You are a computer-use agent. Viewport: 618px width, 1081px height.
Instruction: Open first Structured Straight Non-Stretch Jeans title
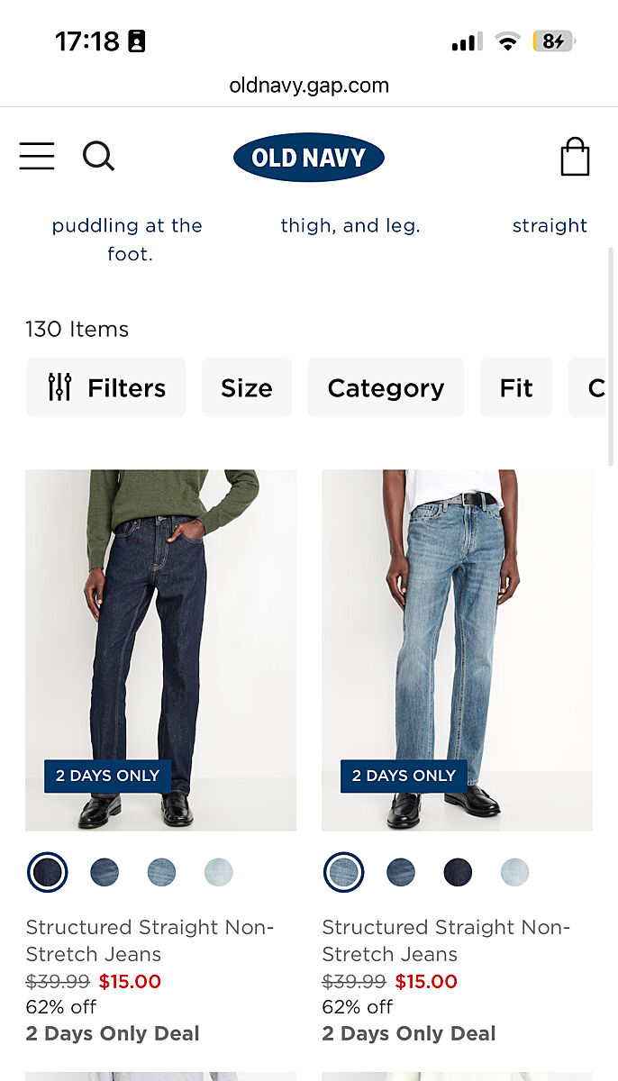point(150,940)
